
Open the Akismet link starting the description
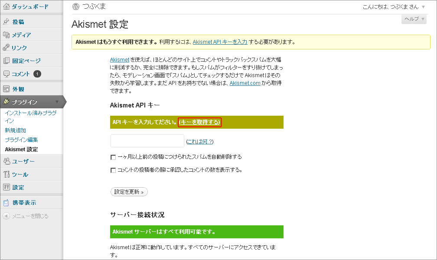click(120, 59)
